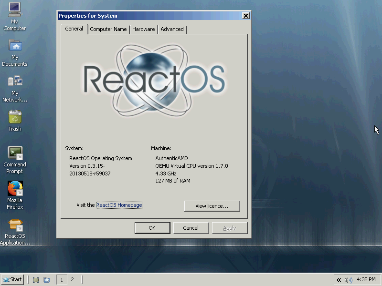Open the Start menu
Viewport: 382px width, 286px height.
click(x=12, y=279)
